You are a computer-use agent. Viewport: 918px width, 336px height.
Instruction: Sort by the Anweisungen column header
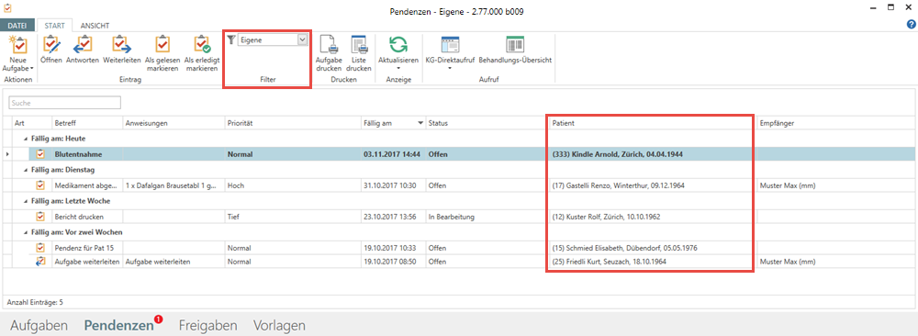(x=174, y=124)
